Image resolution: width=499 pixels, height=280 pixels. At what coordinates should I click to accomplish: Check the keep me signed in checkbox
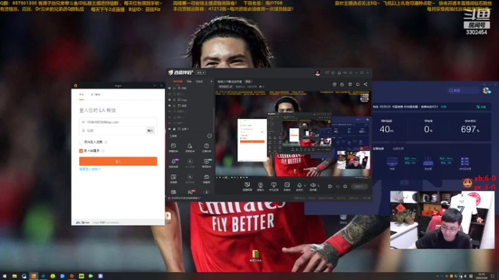[81, 142]
